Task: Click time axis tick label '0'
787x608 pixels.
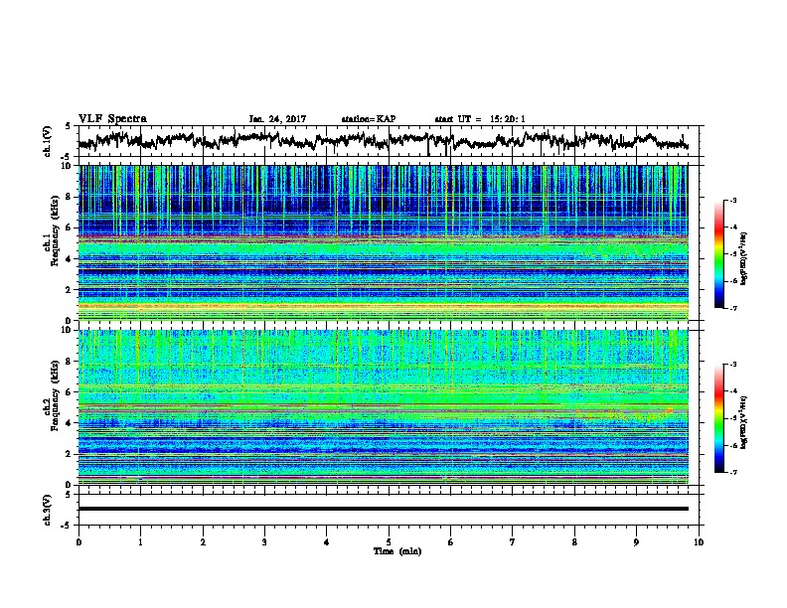Action: tap(79, 542)
